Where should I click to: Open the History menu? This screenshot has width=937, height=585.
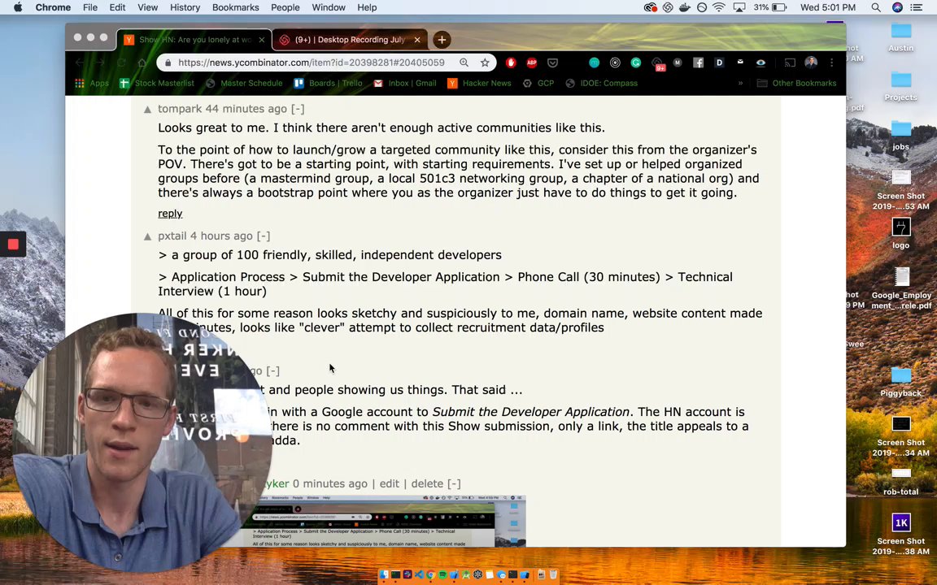(185, 7)
